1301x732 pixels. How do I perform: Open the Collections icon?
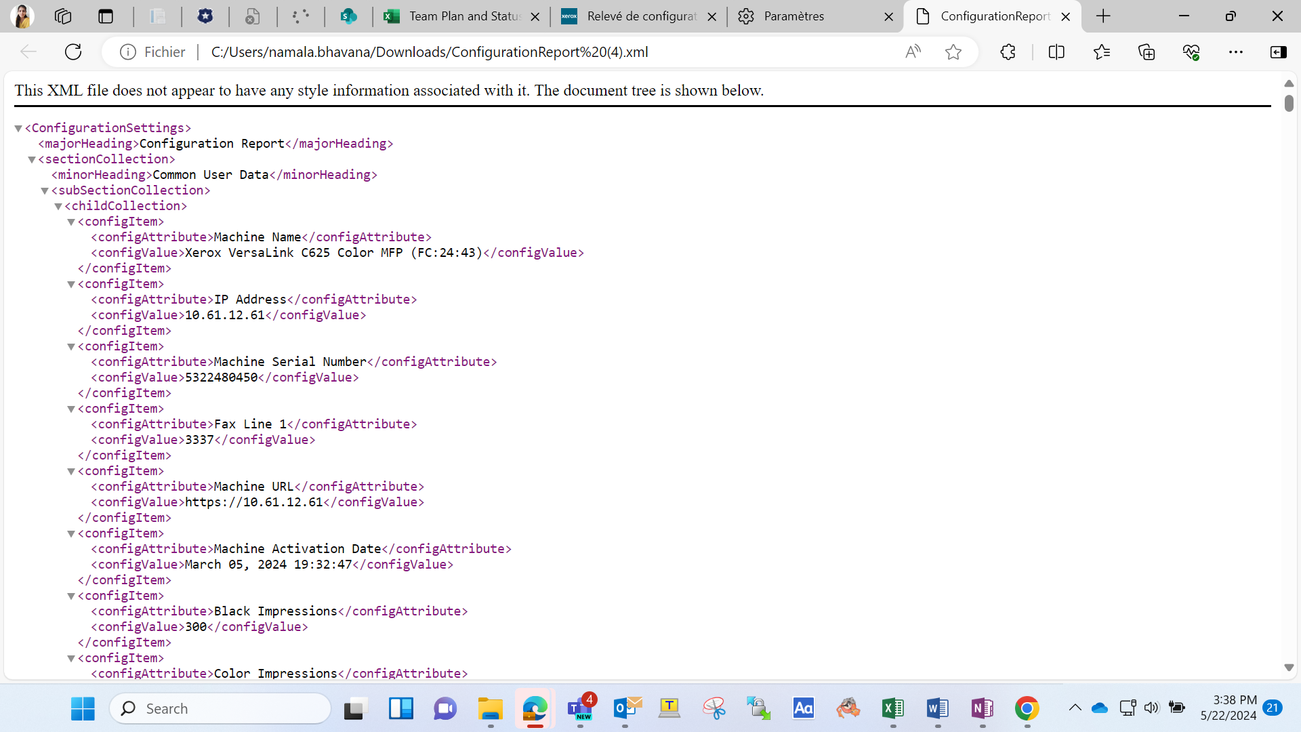pos(1147,52)
